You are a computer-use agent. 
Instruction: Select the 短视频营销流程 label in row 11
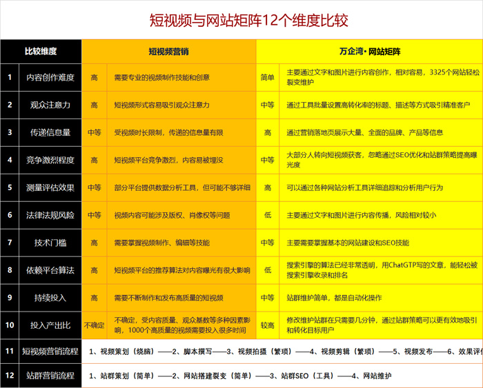coord(50,351)
